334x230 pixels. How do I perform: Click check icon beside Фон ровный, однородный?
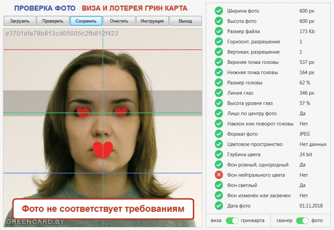(x=219, y=164)
